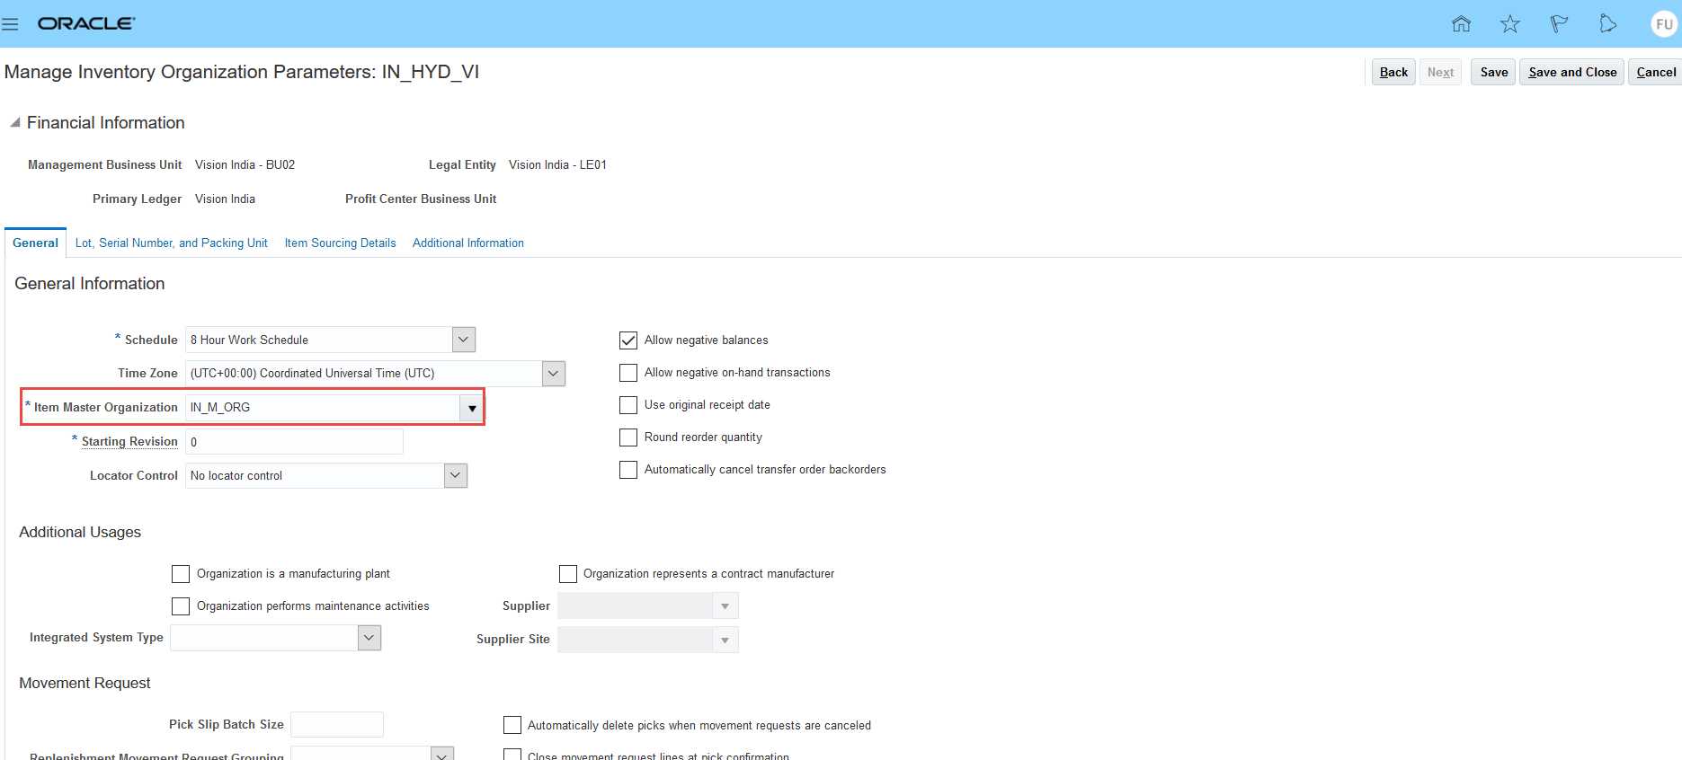Image resolution: width=1682 pixels, height=760 pixels.
Task: Click the Profit Center Business Unit label
Action: point(421,199)
